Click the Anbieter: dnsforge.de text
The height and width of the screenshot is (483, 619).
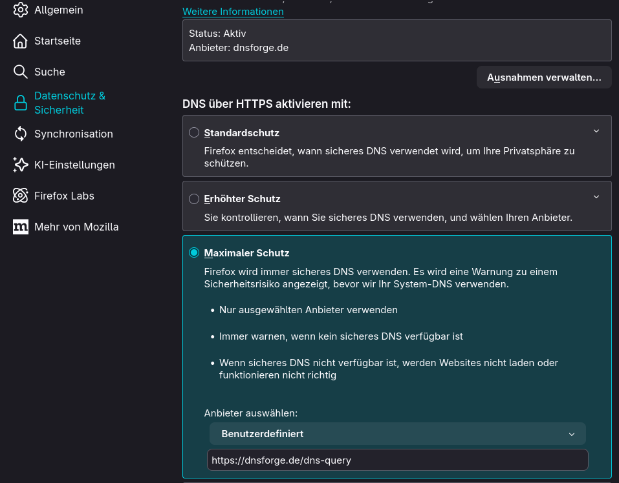(x=239, y=48)
